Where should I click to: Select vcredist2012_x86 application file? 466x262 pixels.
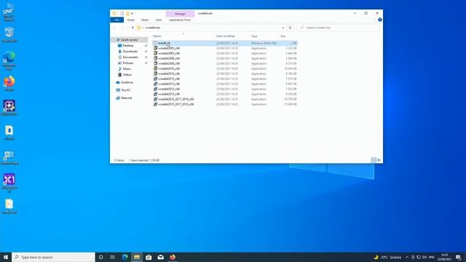(x=225, y=84)
